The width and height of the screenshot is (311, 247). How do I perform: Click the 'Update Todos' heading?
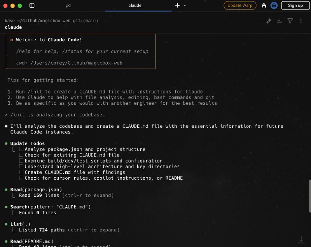point(27,143)
